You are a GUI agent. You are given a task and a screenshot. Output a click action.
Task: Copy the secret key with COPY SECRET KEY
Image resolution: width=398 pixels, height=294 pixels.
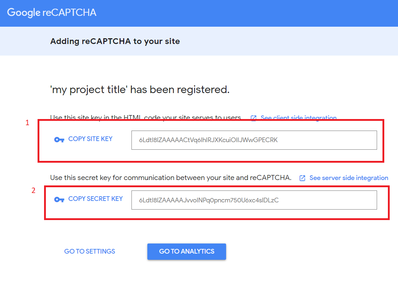point(95,199)
